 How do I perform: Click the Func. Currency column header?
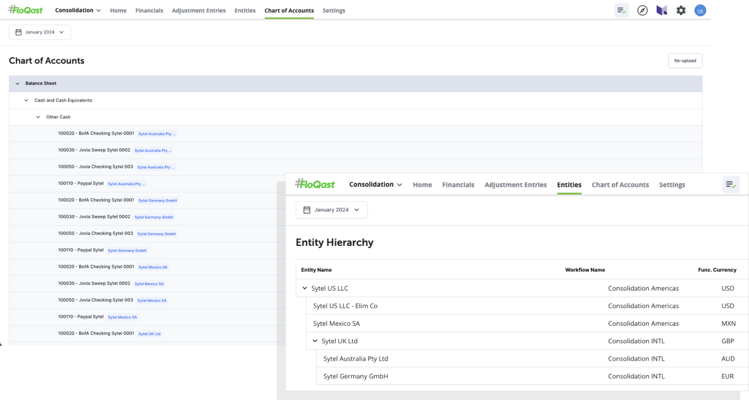point(717,270)
